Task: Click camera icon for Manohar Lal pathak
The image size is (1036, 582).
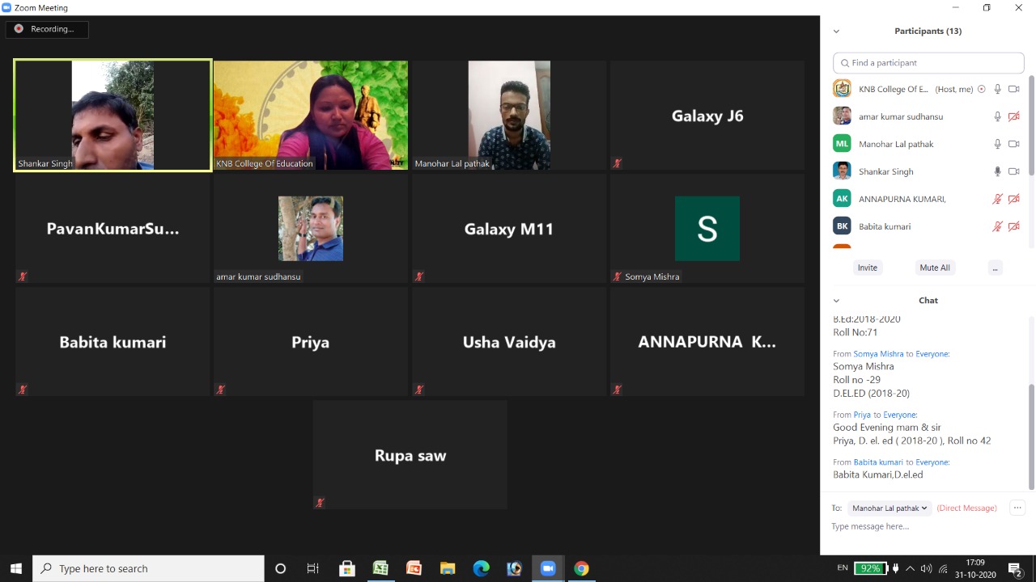Action: (1013, 144)
